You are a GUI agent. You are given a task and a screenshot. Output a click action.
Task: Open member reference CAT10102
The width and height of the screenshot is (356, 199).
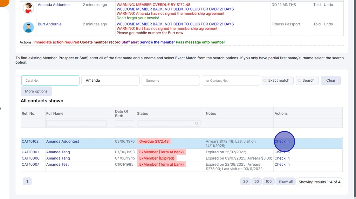(30, 141)
